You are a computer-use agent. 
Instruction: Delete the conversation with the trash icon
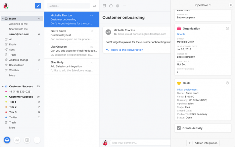[x=117, y=6]
